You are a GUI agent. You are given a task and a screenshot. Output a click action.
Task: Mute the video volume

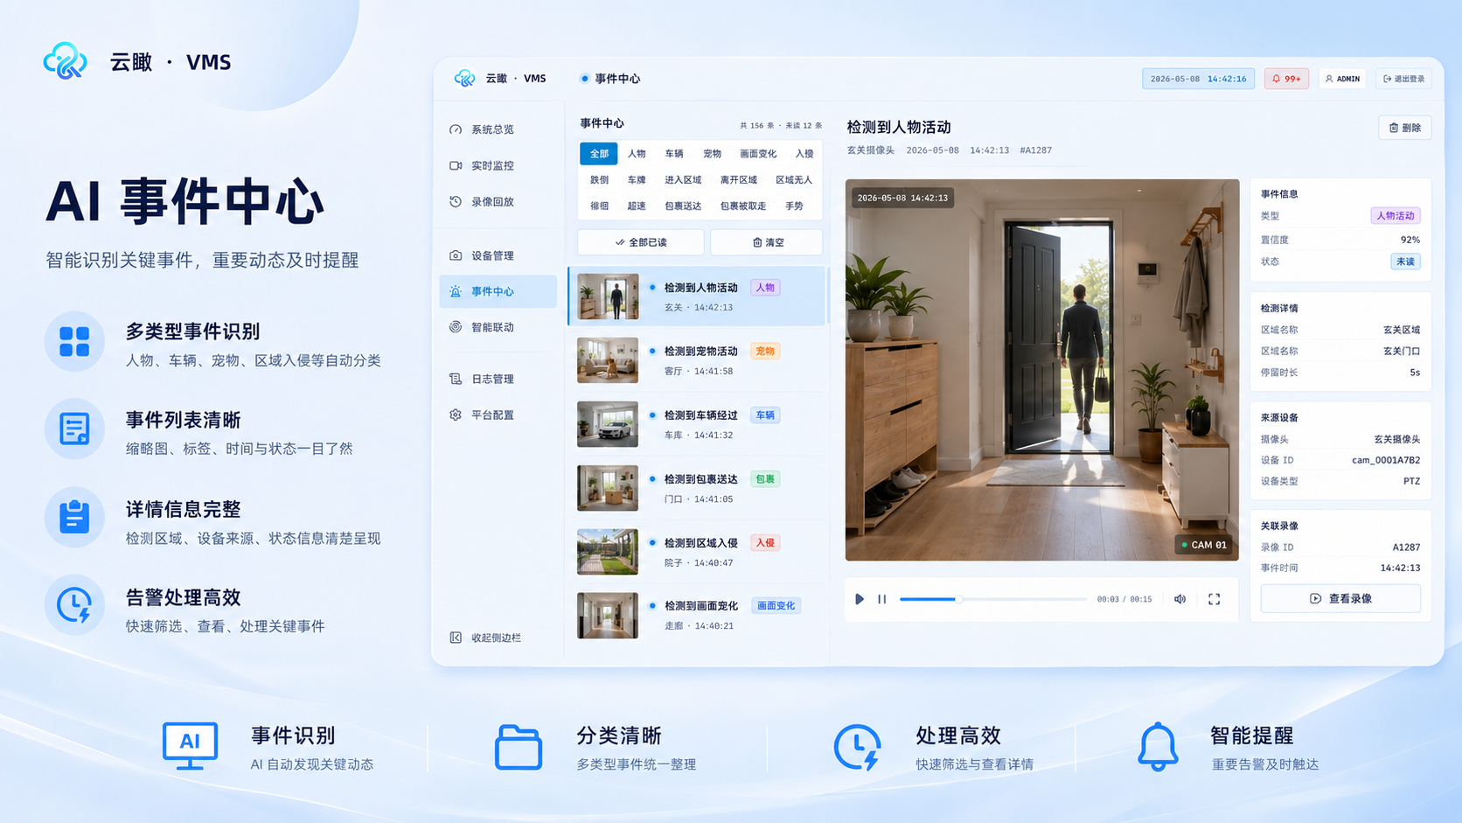[1180, 599]
